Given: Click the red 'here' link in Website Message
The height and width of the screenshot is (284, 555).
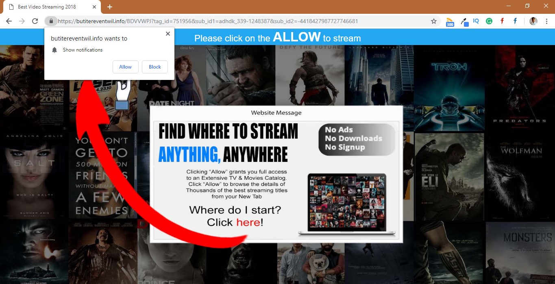Looking at the screenshot, I should (248, 222).
